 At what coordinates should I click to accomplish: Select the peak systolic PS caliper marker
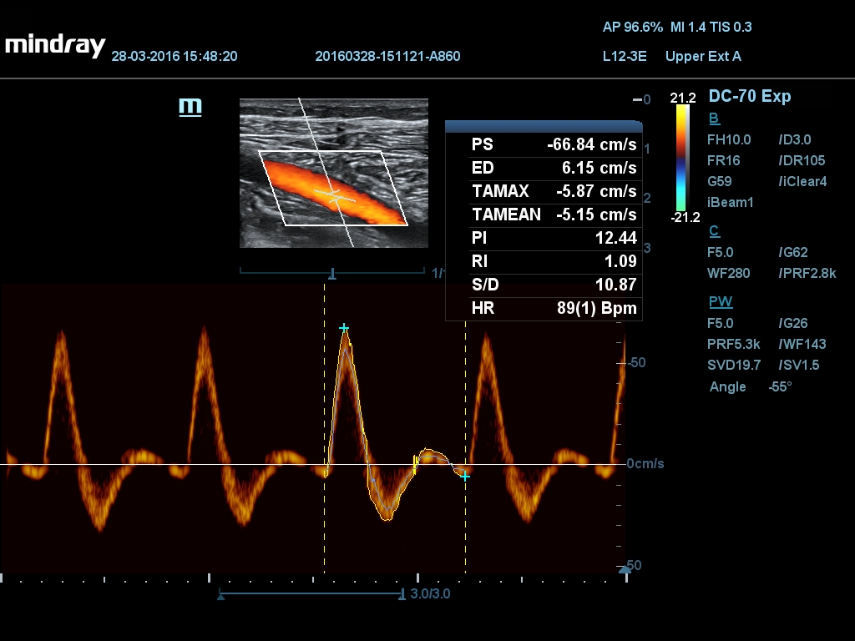(x=345, y=329)
